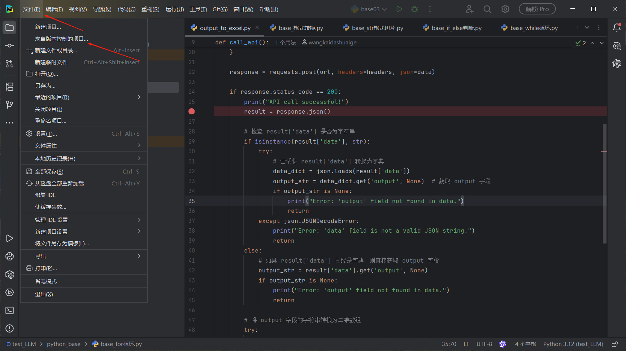This screenshot has width=626, height=351.
Task: Click the 4 spaces indent widget
Action: [x=525, y=344]
